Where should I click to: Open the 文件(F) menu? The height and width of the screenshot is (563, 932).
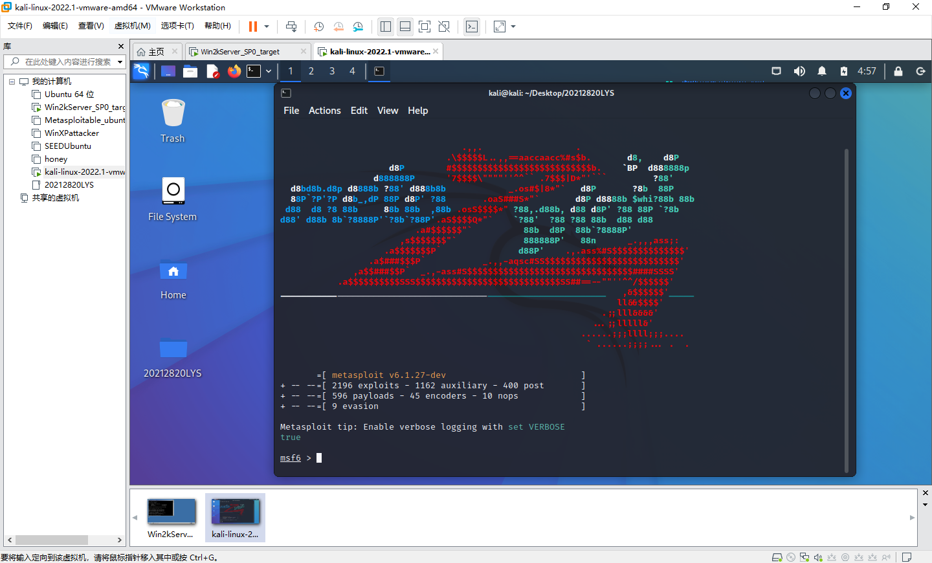[x=20, y=26]
